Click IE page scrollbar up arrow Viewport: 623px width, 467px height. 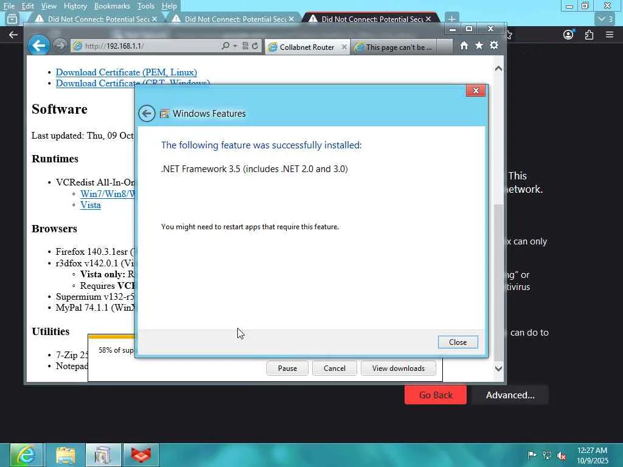pos(498,68)
